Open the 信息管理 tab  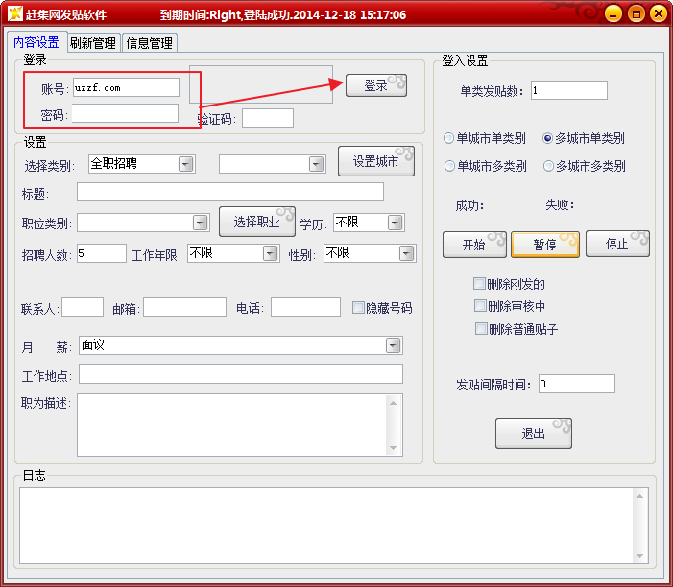(150, 43)
